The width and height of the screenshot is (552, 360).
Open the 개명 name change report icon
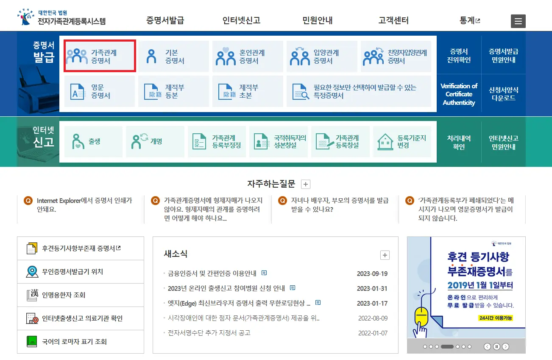[x=155, y=142]
